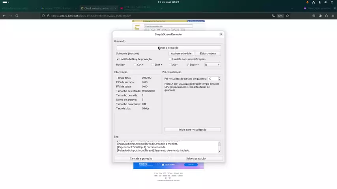Viewport: 337px width, 189px height.
Task: Open the Activities indicator in top bar
Action: point(6,2)
